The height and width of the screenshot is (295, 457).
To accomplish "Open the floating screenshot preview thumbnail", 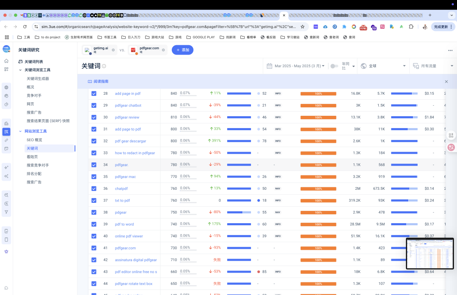I will [x=430, y=254].
